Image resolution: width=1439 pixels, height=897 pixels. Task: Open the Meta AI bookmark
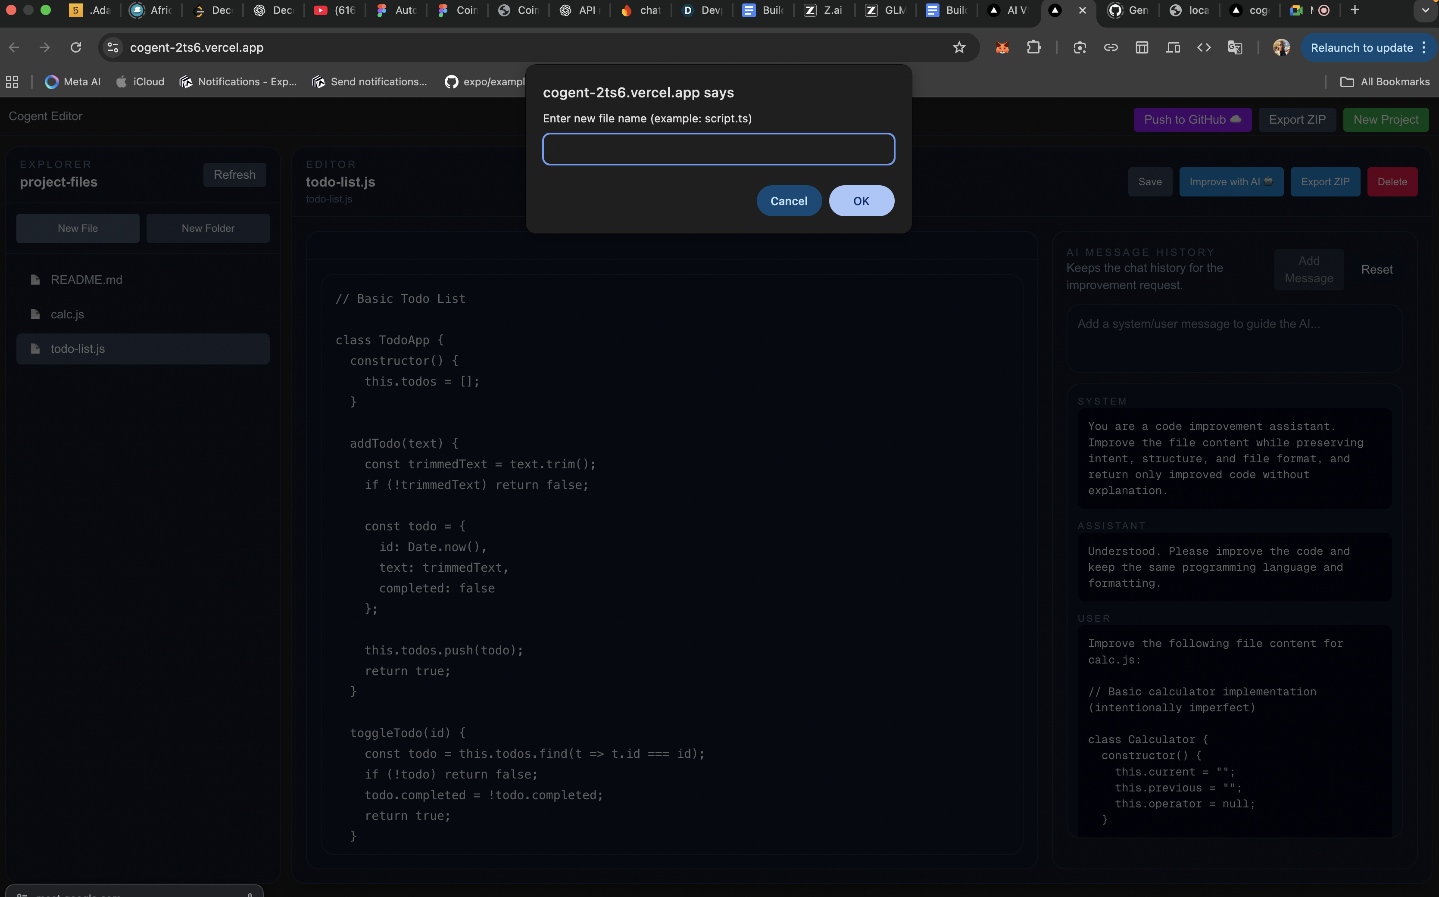click(x=73, y=82)
